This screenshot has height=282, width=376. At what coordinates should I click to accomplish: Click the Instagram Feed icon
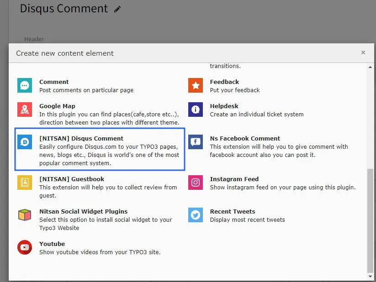tap(196, 183)
